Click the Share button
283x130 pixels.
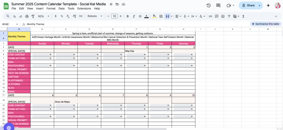coord(248,5)
